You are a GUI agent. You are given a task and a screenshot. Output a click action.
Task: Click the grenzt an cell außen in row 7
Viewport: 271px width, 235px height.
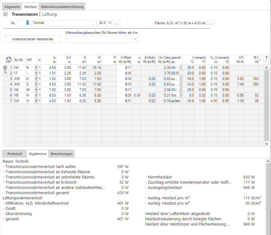[x=177, y=101]
